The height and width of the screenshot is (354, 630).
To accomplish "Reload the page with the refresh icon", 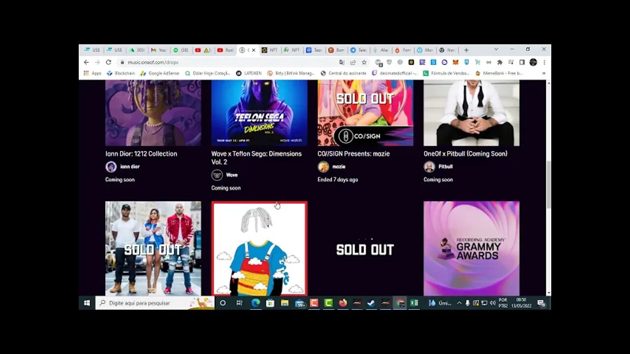I will [108, 62].
